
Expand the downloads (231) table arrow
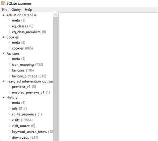click(9, 137)
